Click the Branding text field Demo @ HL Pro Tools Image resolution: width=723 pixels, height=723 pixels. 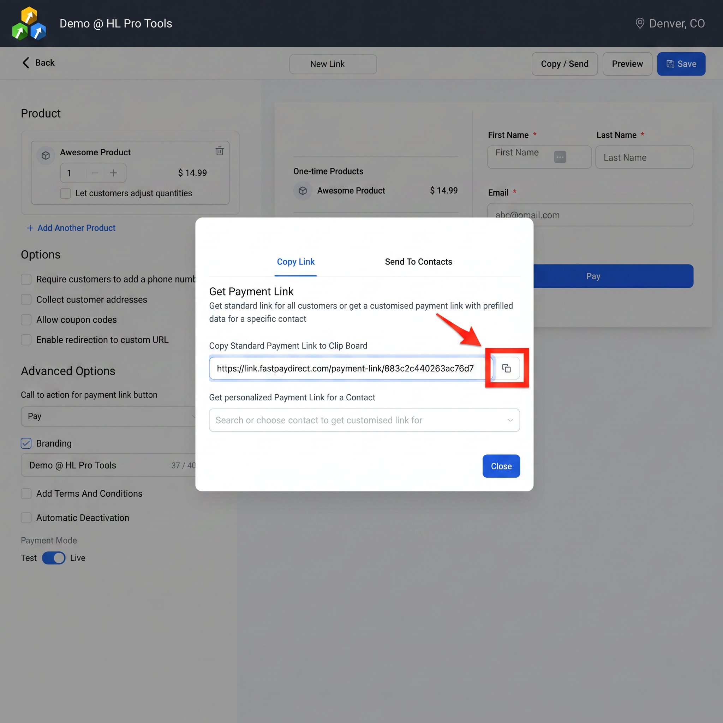point(108,465)
